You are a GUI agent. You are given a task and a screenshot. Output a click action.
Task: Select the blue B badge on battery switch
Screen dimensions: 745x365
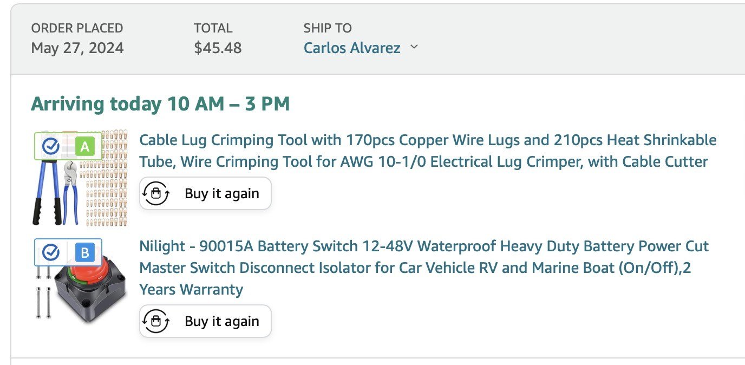coord(84,252)
